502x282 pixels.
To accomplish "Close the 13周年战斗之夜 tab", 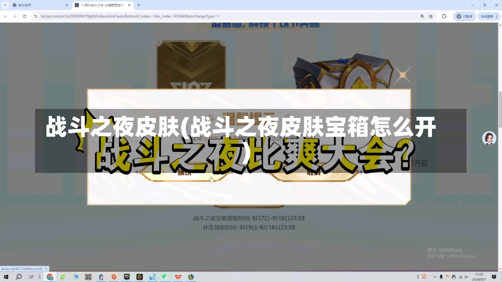I will (129, 5).
